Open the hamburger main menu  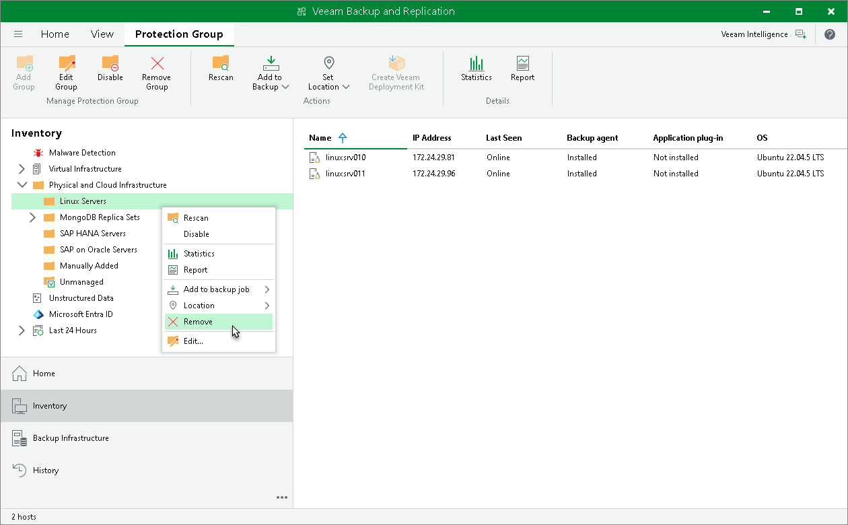[x=18, y=34]
